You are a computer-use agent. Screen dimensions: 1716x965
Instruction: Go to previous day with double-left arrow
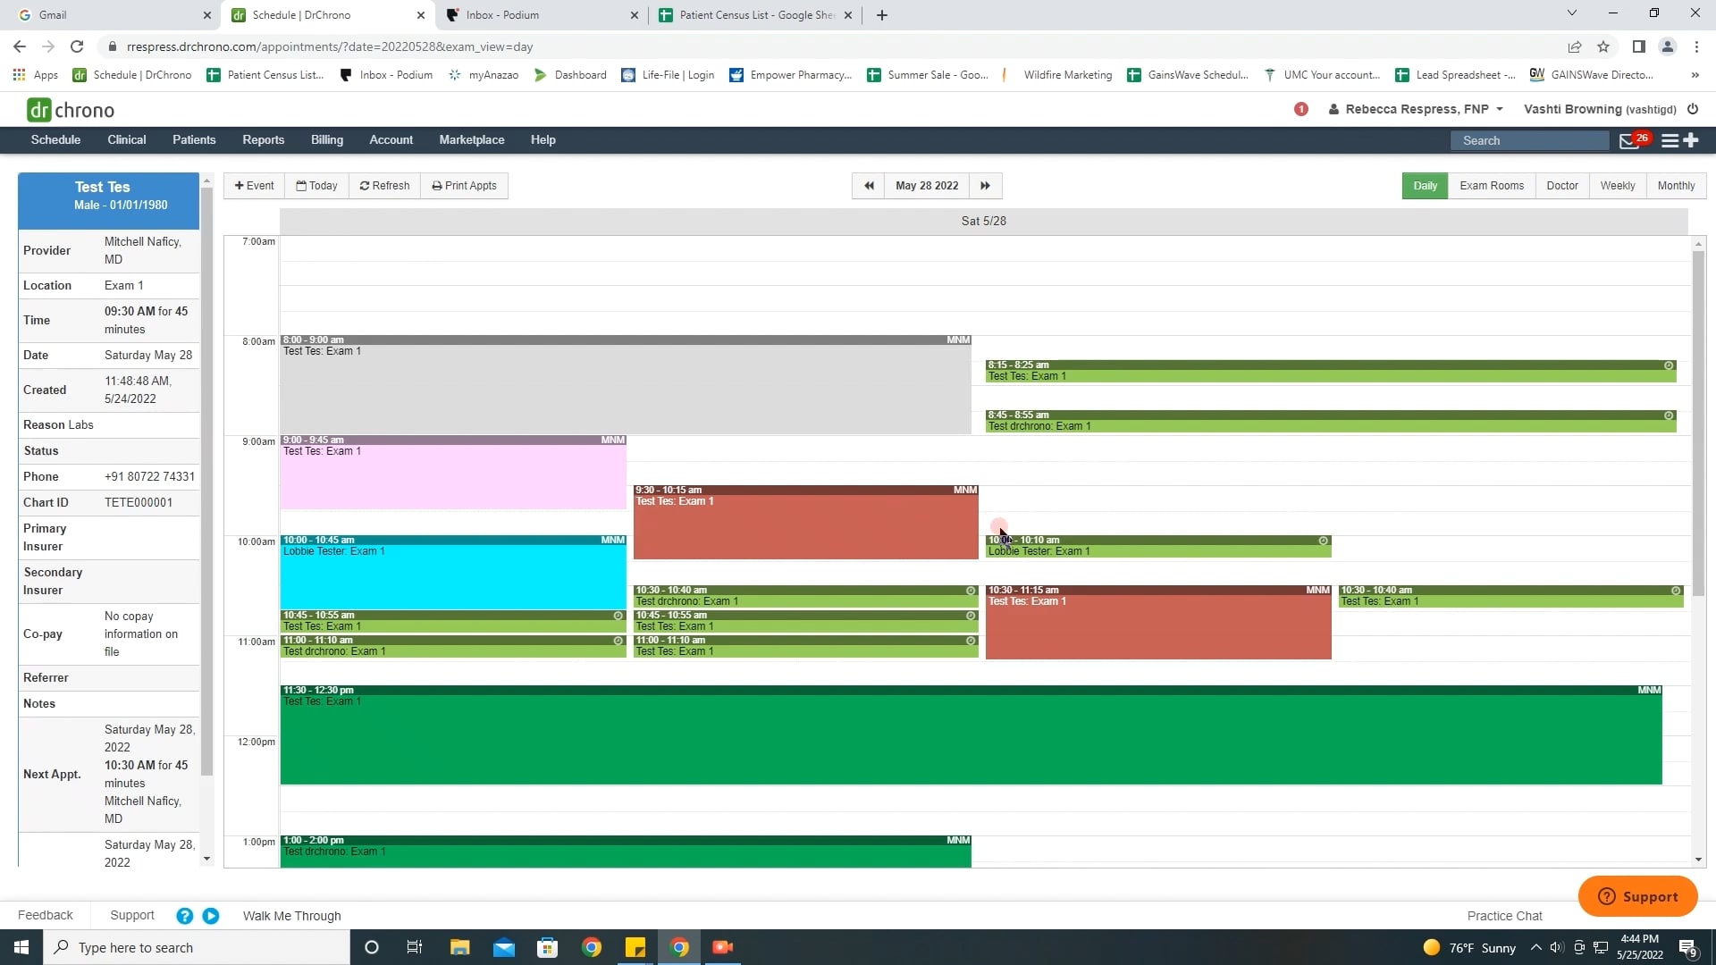(x=869, y=186)
